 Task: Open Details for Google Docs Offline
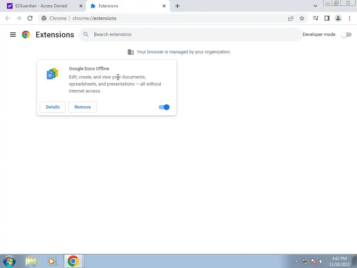pos(53,107)
